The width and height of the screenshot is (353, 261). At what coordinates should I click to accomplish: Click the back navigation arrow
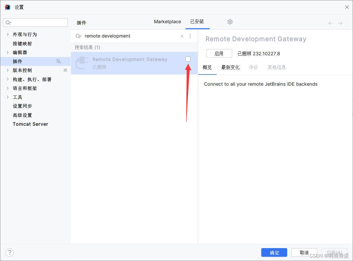coord(330,23)
